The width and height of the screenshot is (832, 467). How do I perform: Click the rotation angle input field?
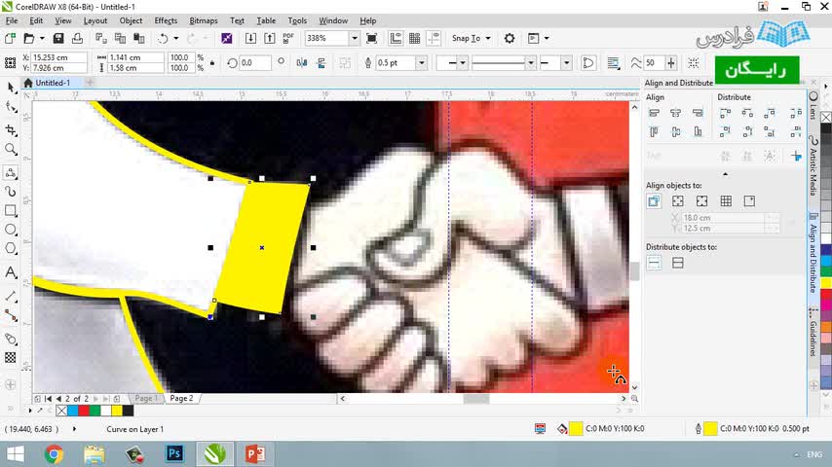[254, 63]
